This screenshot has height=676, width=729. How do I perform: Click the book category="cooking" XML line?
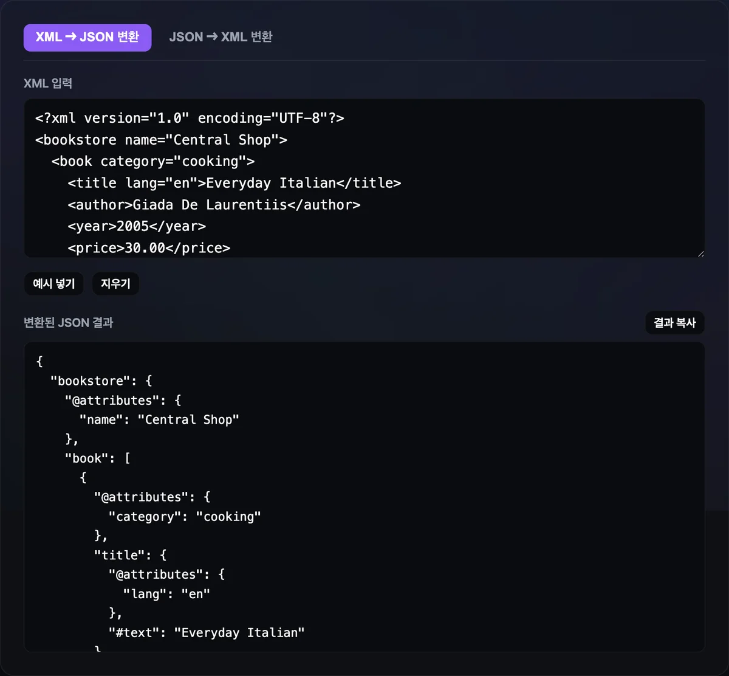153,161
